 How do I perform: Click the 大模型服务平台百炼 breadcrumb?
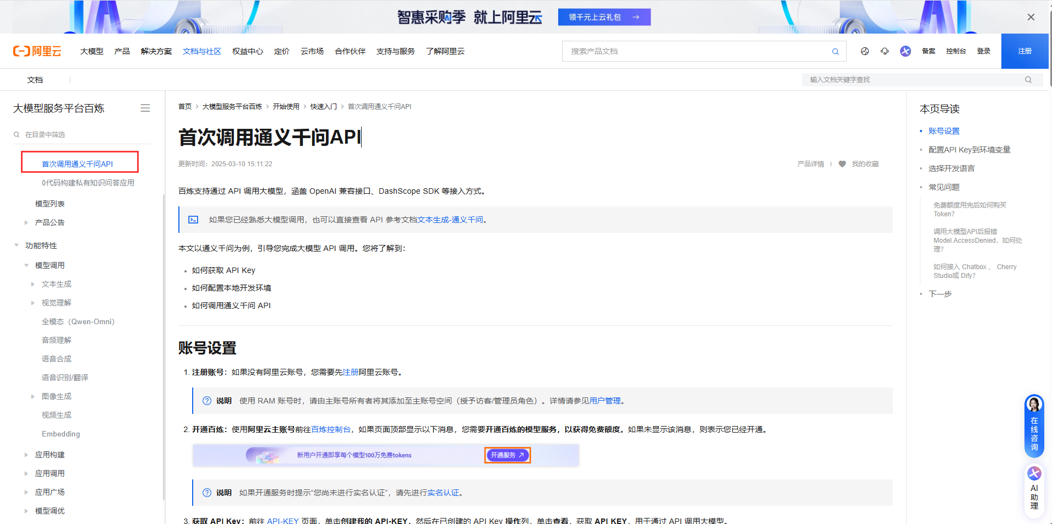tap(232, 107)
